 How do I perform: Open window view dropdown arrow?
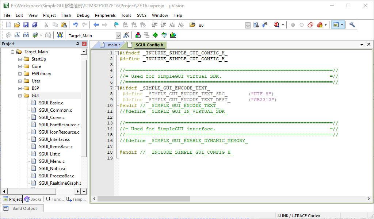click(342, 25)
